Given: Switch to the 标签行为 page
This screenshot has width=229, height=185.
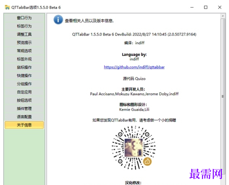Looking at the screenshot, I should click(x=24, y=26).
